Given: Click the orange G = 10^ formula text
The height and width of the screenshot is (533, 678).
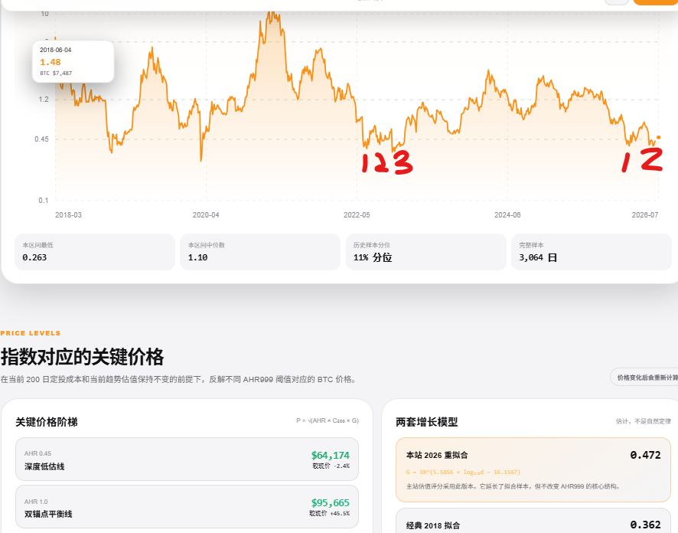Looking at the screenshot, I should coord(463,472).
